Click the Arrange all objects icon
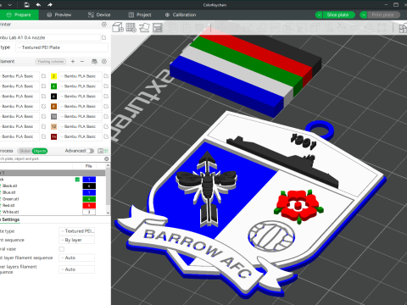 tap(158, 27)
